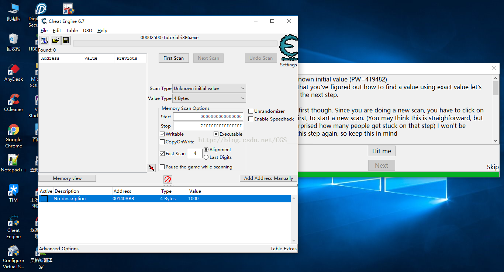Click the red clear address list icon

pyautogui.click(x=168, y=179)
